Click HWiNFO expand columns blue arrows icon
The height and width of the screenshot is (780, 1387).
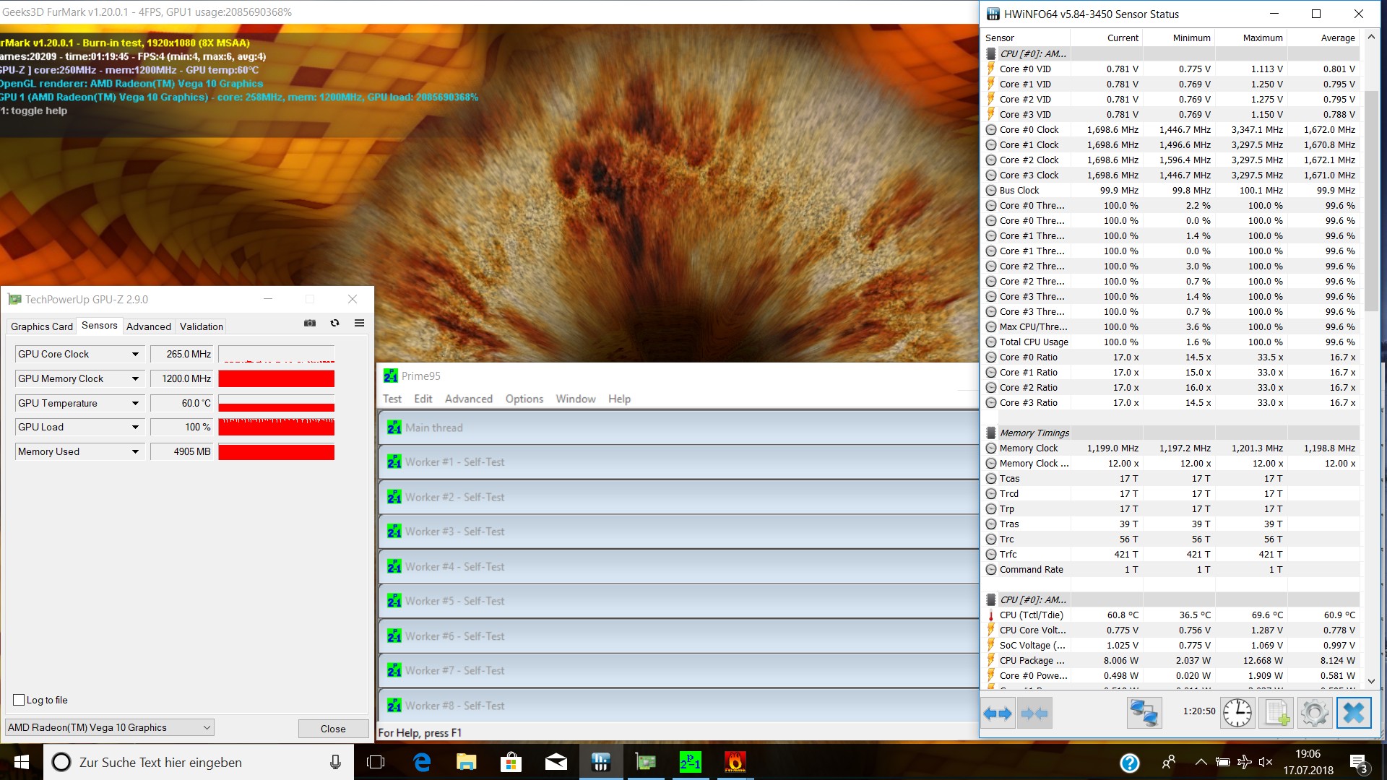(998, 714)
